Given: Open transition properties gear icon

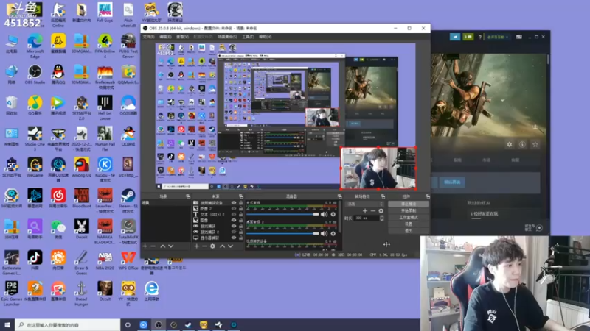Looking at the screenshot, I should click(x=381, y=211).
